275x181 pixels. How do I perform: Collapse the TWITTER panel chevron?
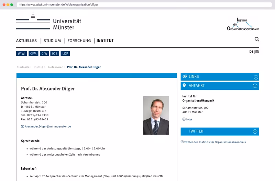click(255, 132)
